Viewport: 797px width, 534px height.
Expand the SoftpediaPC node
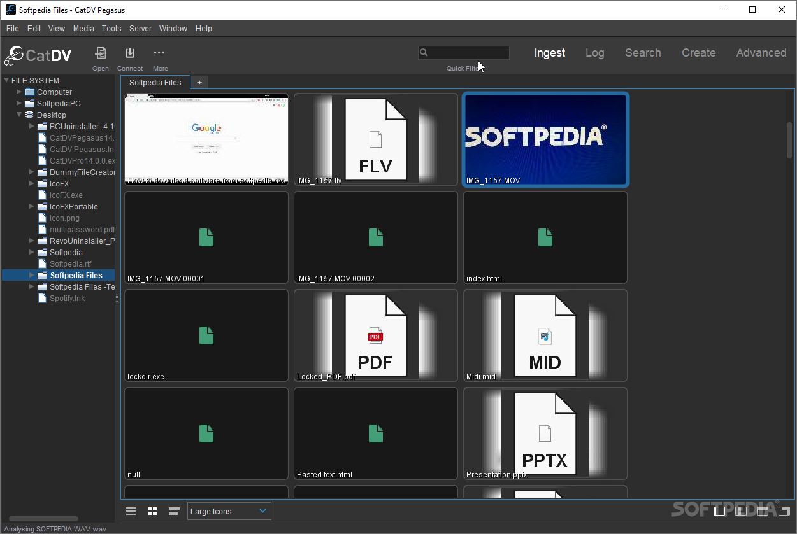[x=19, y=103]
